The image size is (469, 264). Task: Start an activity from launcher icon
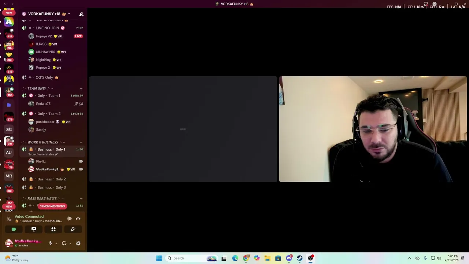pyautogui.click(x=53, y=230)
